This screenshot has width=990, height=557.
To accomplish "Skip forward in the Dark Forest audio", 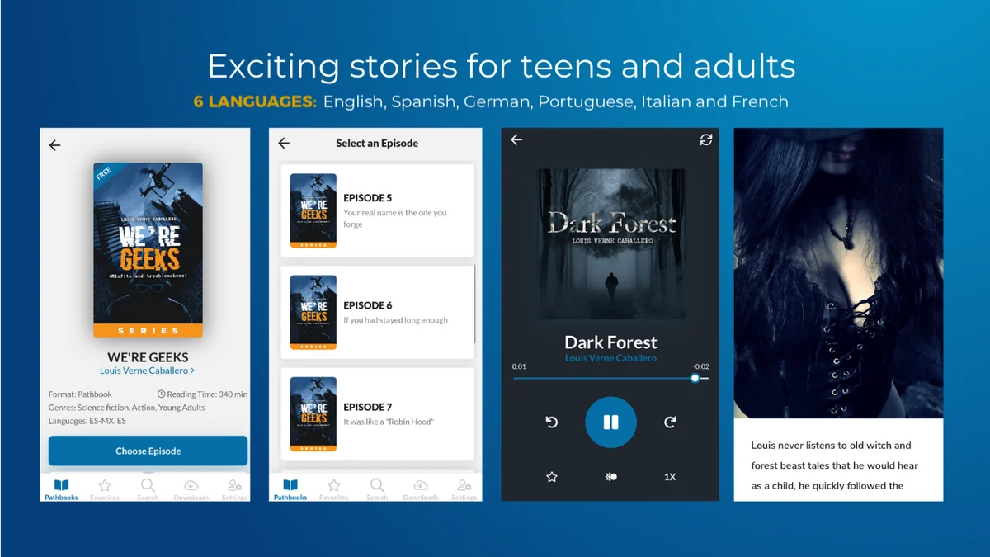I will (x=670, y=422).
